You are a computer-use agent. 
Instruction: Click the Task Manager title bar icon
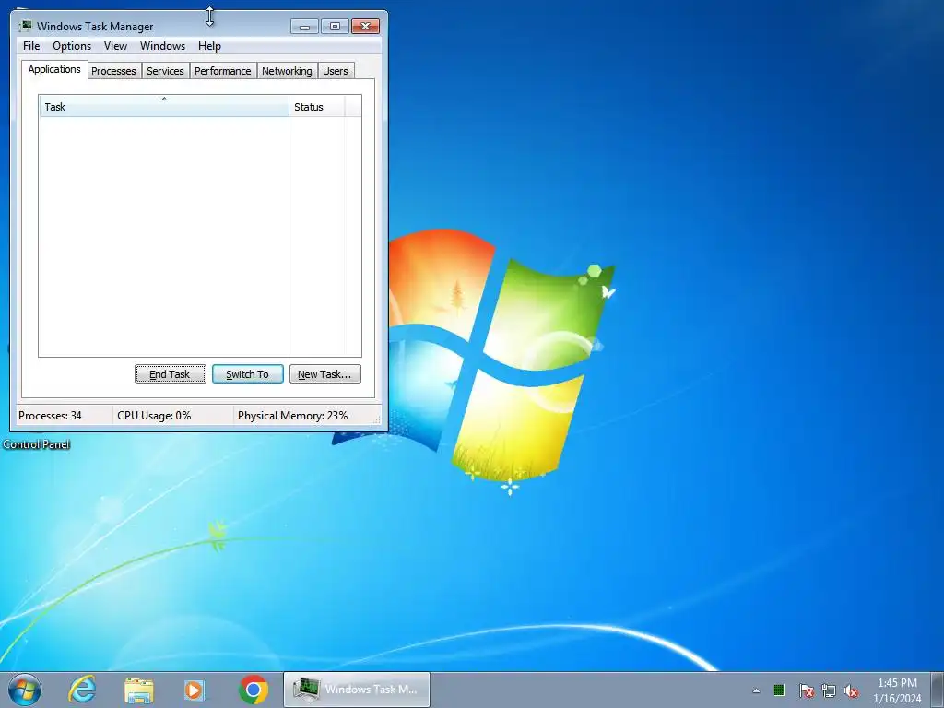[25, 26]
